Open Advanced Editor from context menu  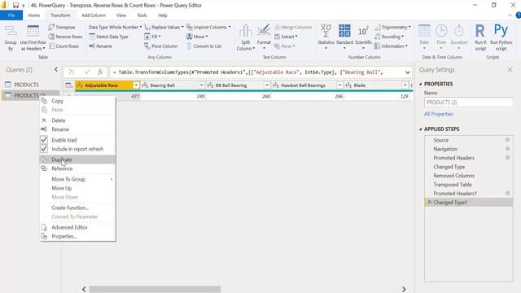(77, 227)
